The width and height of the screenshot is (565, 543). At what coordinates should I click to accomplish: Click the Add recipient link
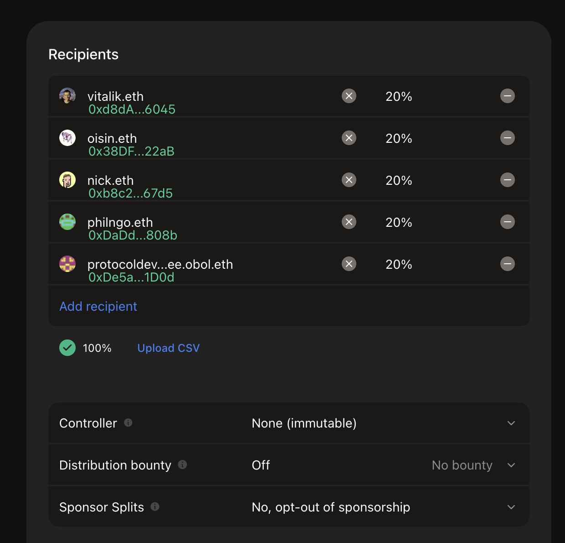[x=98, y=306]
